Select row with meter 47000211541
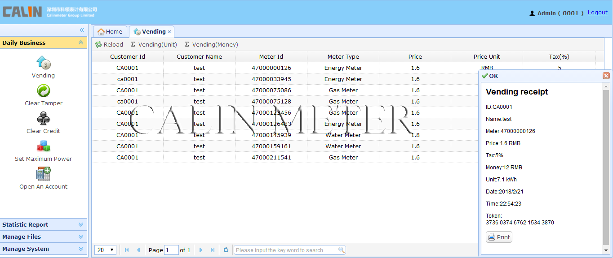613x258 pixels. coord(285,157)
